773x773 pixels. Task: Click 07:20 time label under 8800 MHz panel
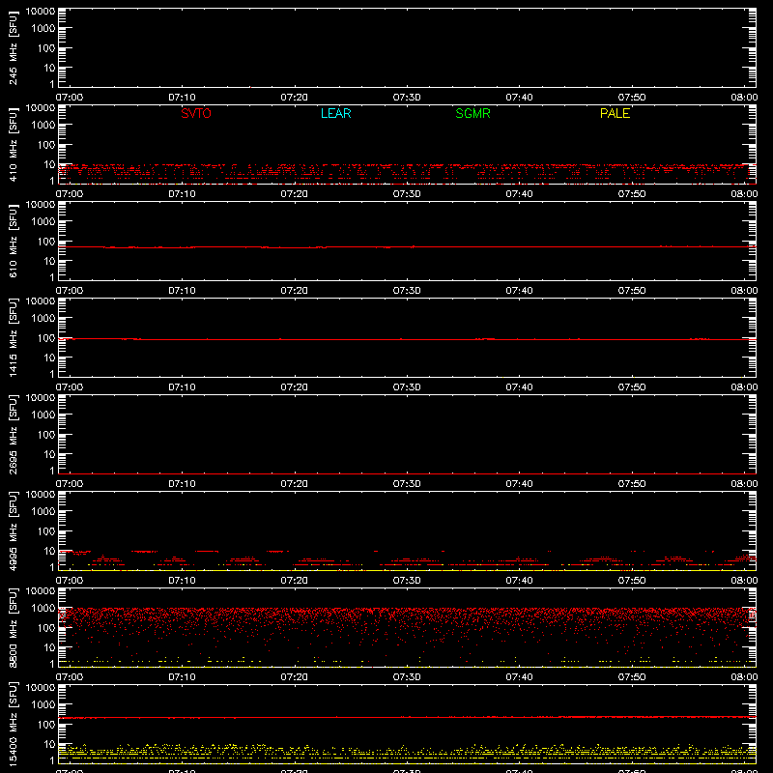point(295,677)
